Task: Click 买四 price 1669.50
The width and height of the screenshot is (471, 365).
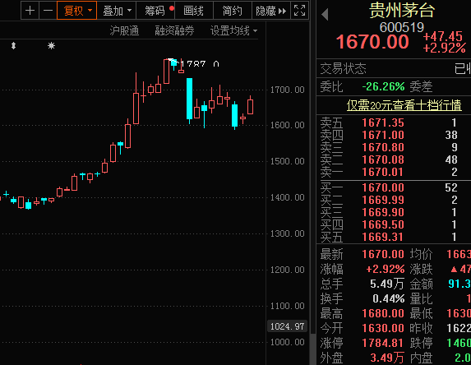Action: pyautogui.click(x=383, y=224)
